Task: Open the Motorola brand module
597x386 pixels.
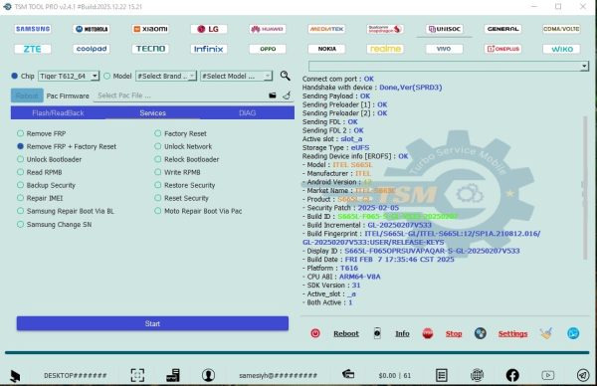Action: tap(92, 29)
